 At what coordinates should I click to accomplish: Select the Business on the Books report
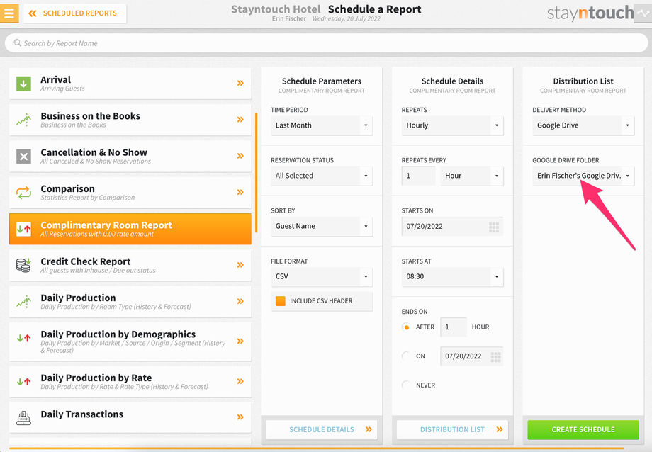[130, 120]
